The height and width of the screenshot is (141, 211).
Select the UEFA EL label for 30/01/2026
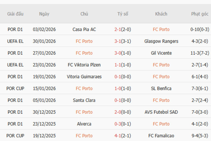point(15,41)
